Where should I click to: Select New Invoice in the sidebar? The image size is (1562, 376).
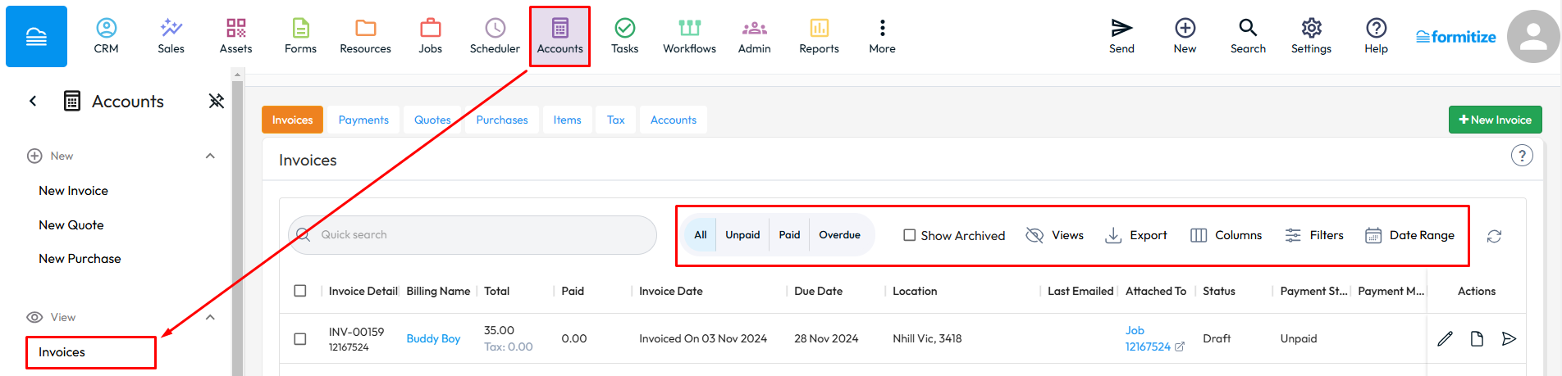(73, 190)
